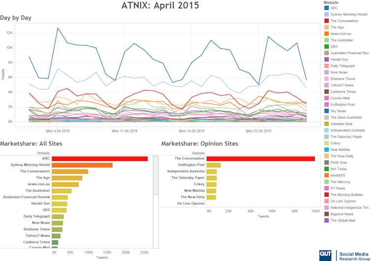
Task: Click the Yahoo!7 News marketshare bar
Action: 56,236
